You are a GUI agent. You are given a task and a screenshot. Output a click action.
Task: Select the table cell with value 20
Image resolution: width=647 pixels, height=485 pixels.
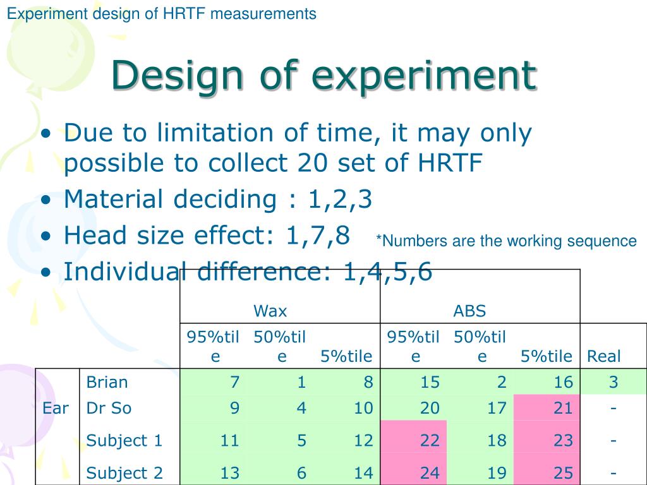point(413,408)
